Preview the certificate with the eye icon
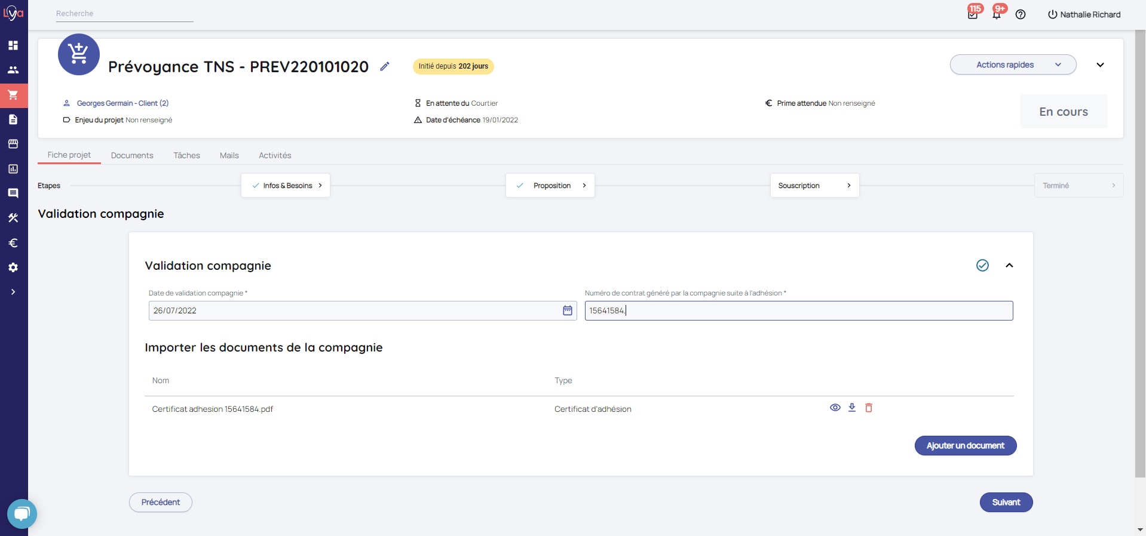Screen dimensions: 1146x536 [835, 408]
